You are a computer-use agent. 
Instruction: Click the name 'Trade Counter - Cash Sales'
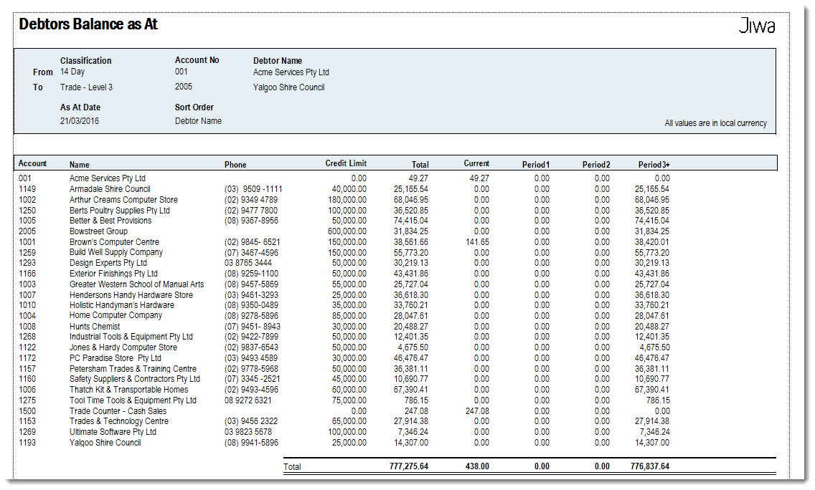click(118, 411)
